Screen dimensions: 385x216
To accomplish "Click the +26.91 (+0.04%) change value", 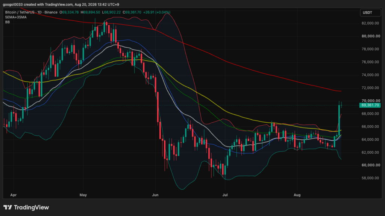I will 157,12.
